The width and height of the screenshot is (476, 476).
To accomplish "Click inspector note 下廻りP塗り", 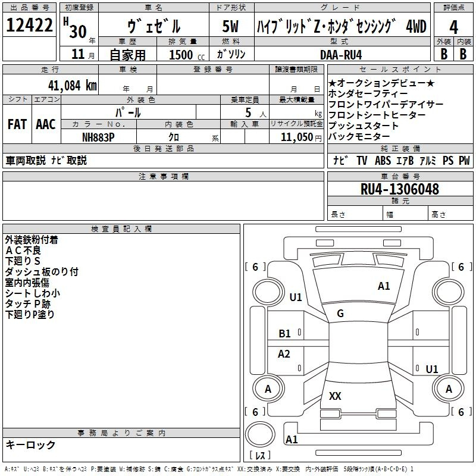I will [30, 315].
